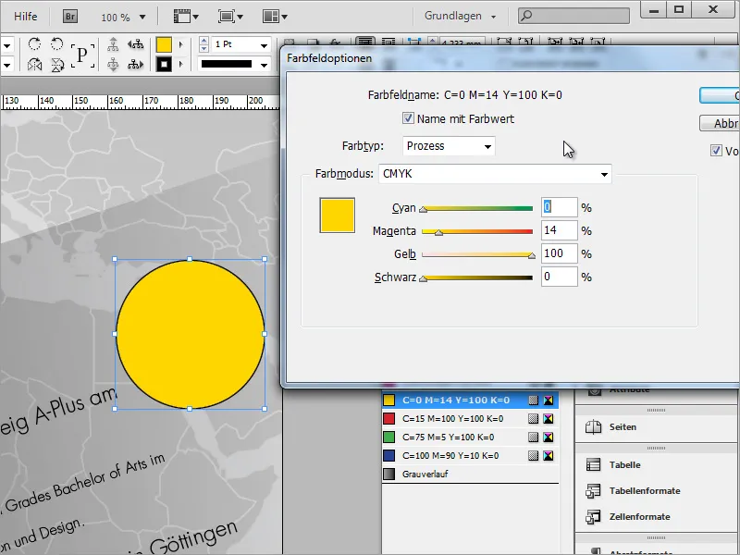Click the stroke weight stepper arrows

pos(203,44)
